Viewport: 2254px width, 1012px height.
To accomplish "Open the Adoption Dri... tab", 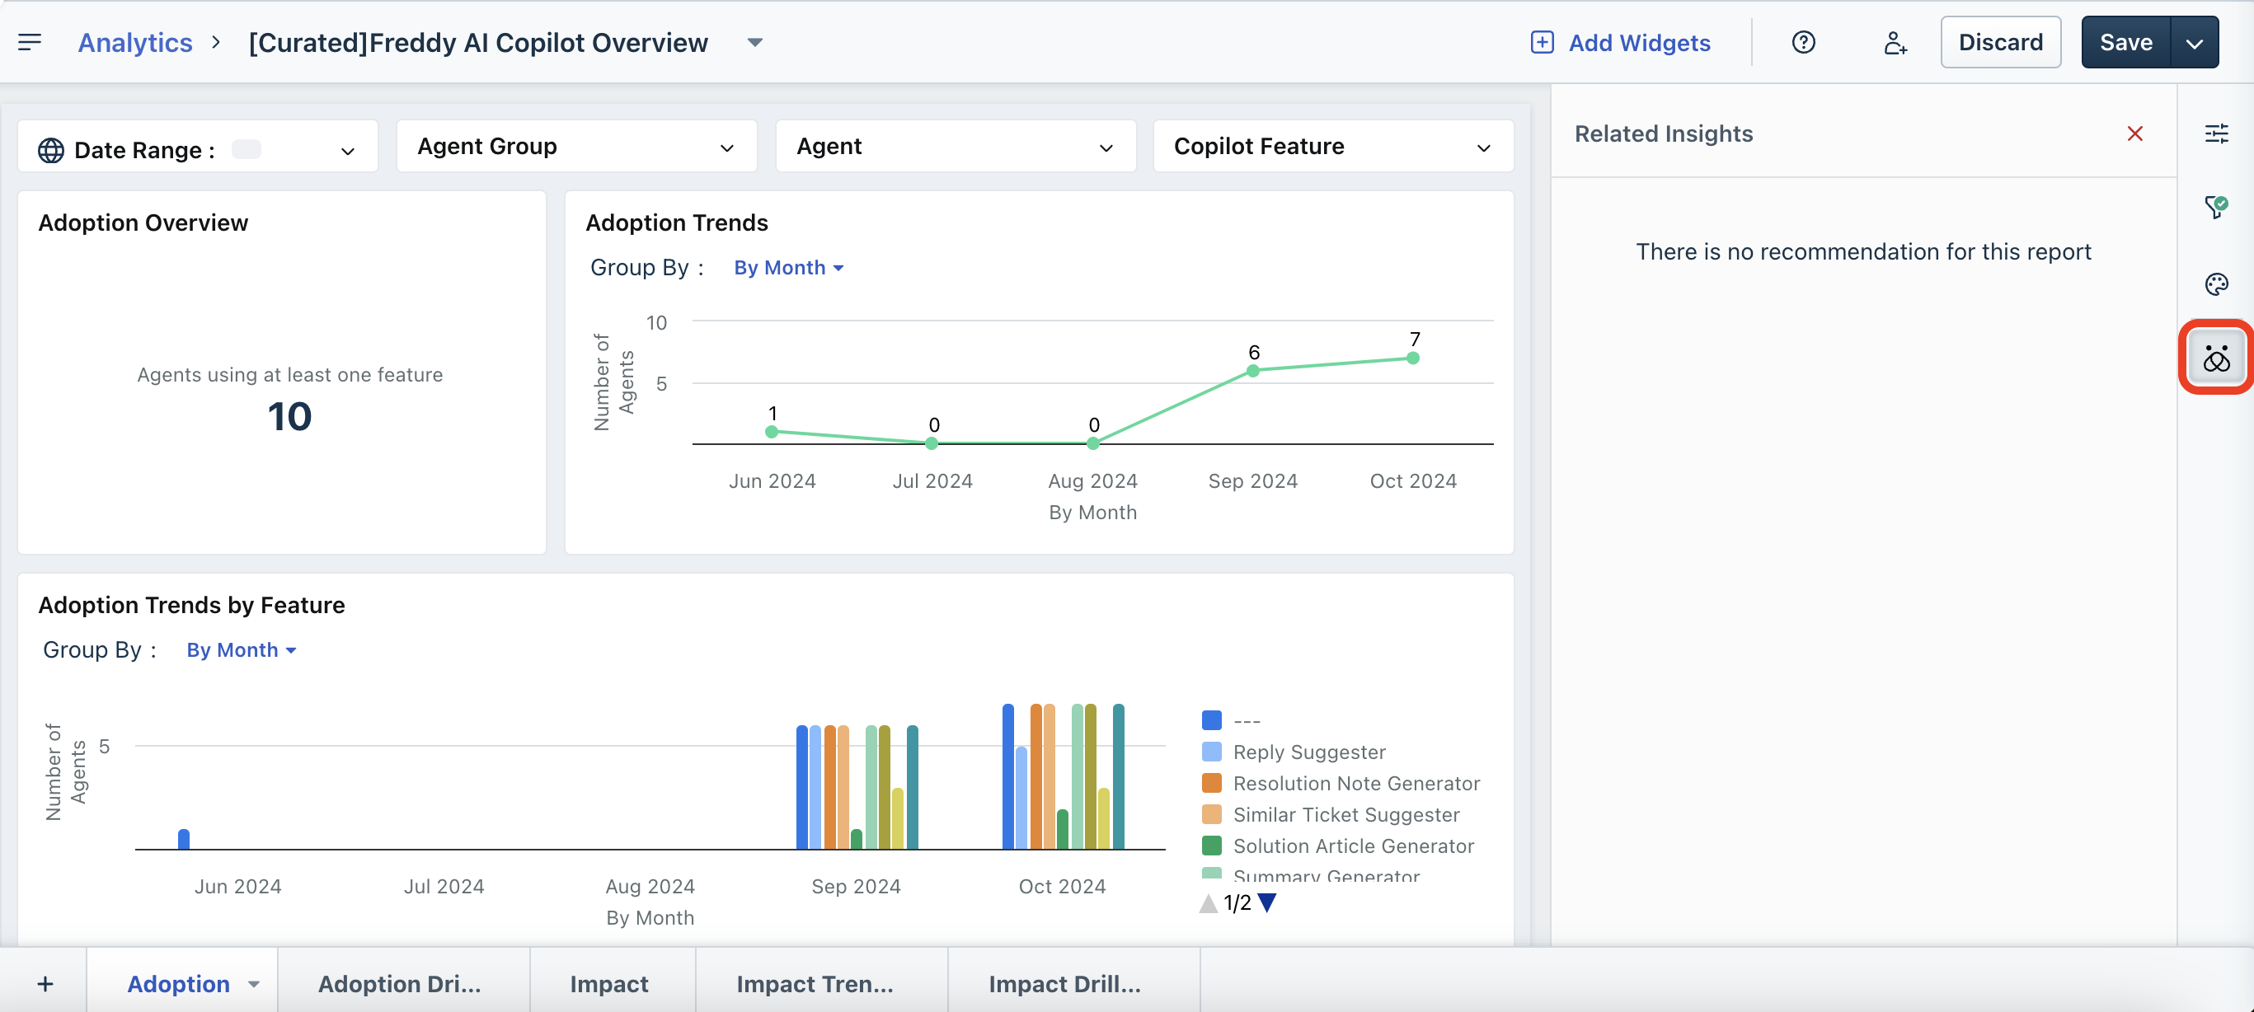I will coord(399,984).
